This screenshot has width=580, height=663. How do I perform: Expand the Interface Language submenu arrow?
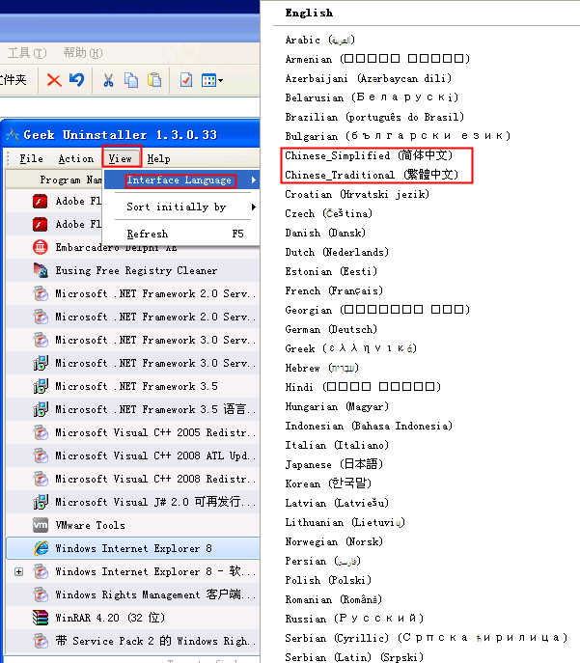click(253, 180)
